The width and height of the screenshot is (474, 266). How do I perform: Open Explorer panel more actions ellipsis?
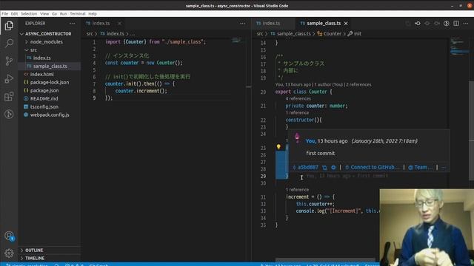pyautogui.click(x=72, y=23)
